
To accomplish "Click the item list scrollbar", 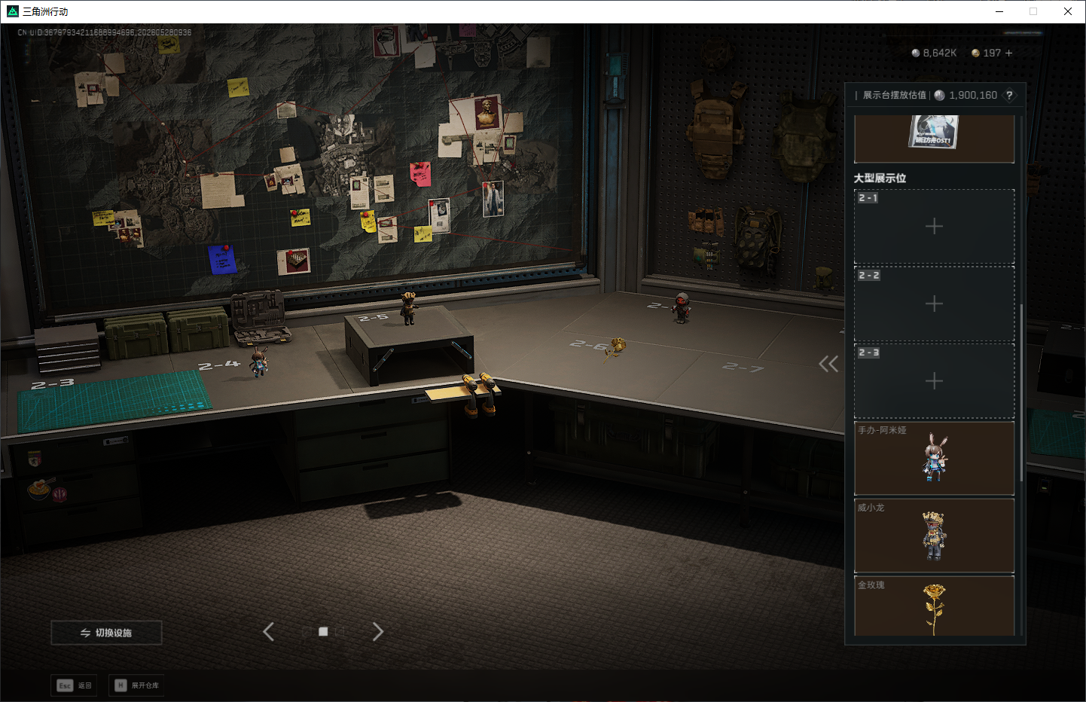I will pos(1021,392).
